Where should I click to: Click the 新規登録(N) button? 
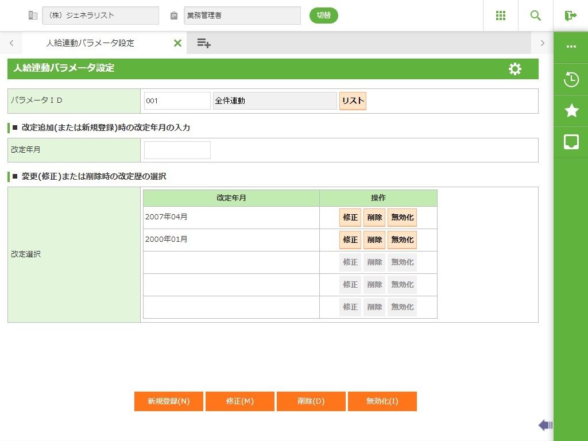pyautogui.click(x=169, y=401)
